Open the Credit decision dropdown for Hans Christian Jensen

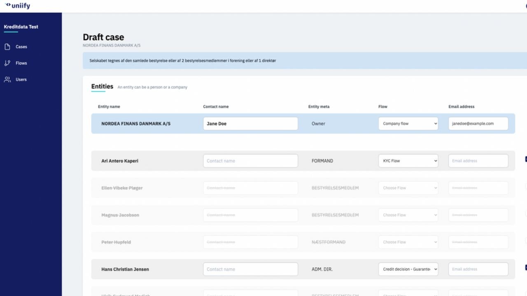click(x=408, y=269)
